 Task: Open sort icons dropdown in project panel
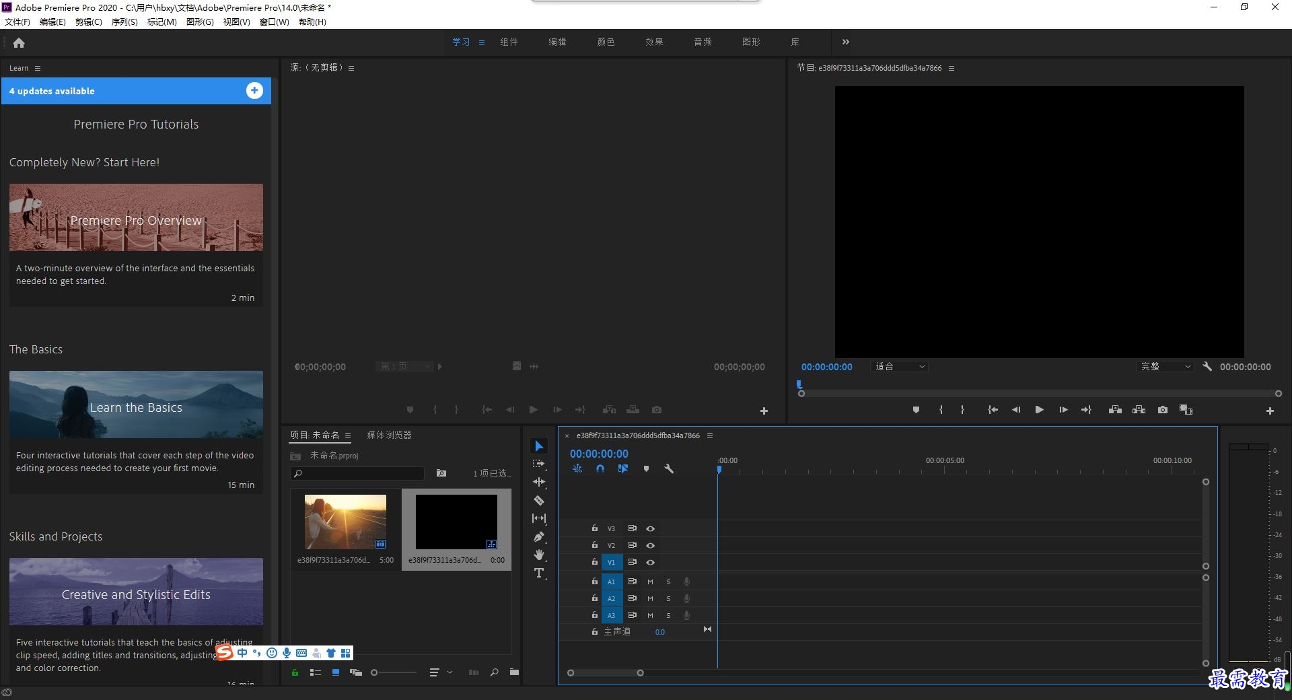coord(441,672)
